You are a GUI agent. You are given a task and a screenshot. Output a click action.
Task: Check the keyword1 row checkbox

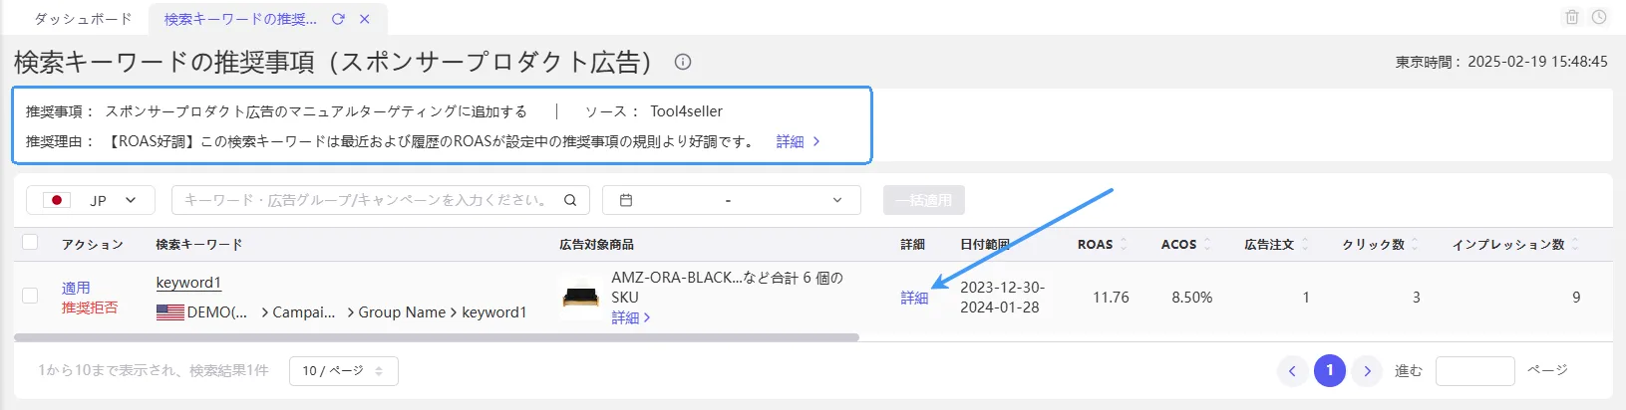[30, 296]
